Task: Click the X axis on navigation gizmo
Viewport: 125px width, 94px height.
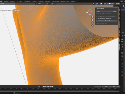Action: tap(91, 13)
